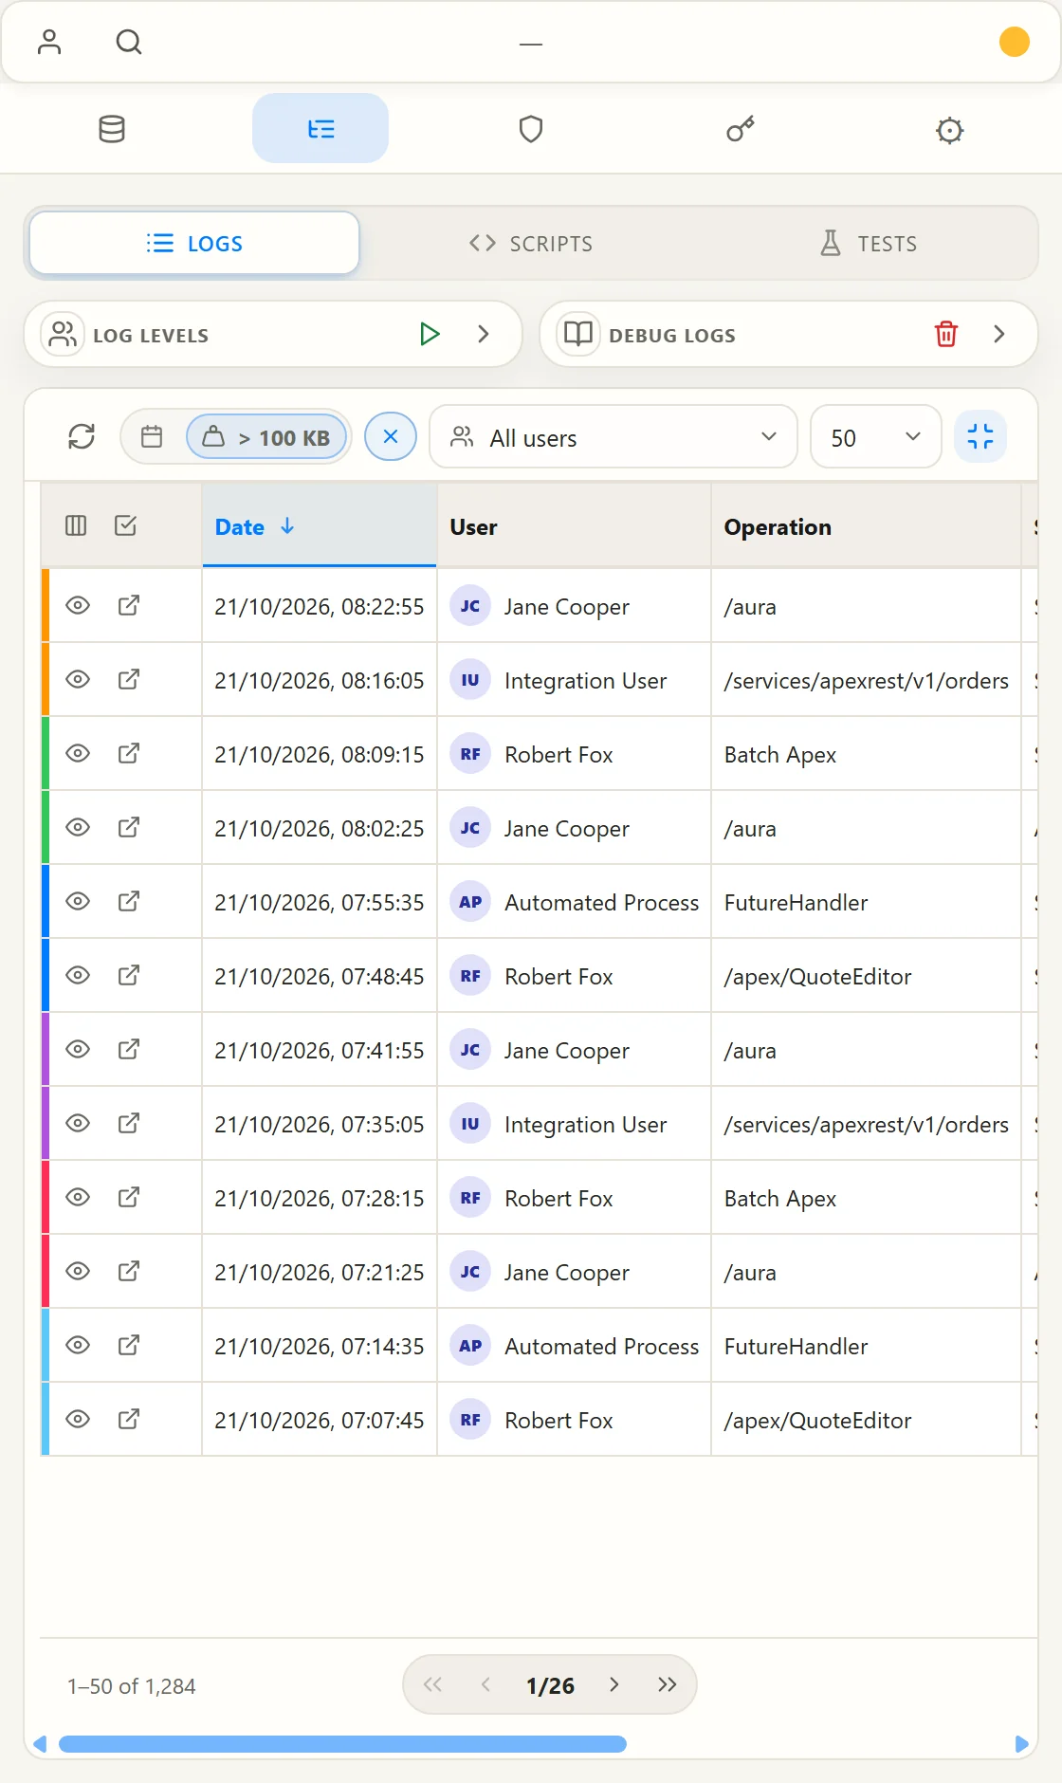
Task: Open the 08:02:25 log externally
Action: coord(129,827)
